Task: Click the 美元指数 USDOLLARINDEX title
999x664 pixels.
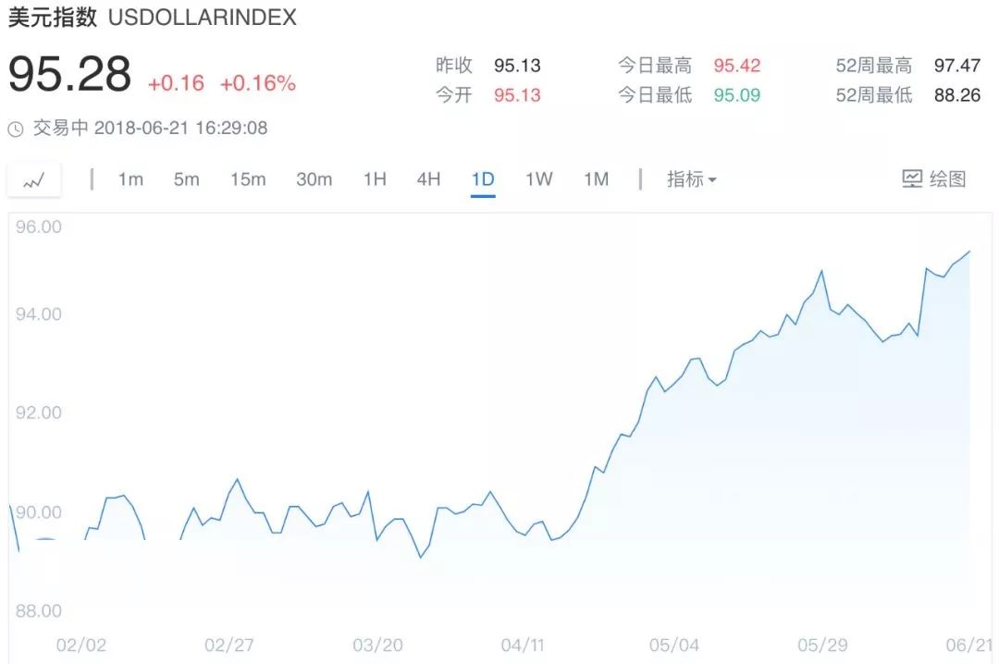Action: (x=153, y=18)
